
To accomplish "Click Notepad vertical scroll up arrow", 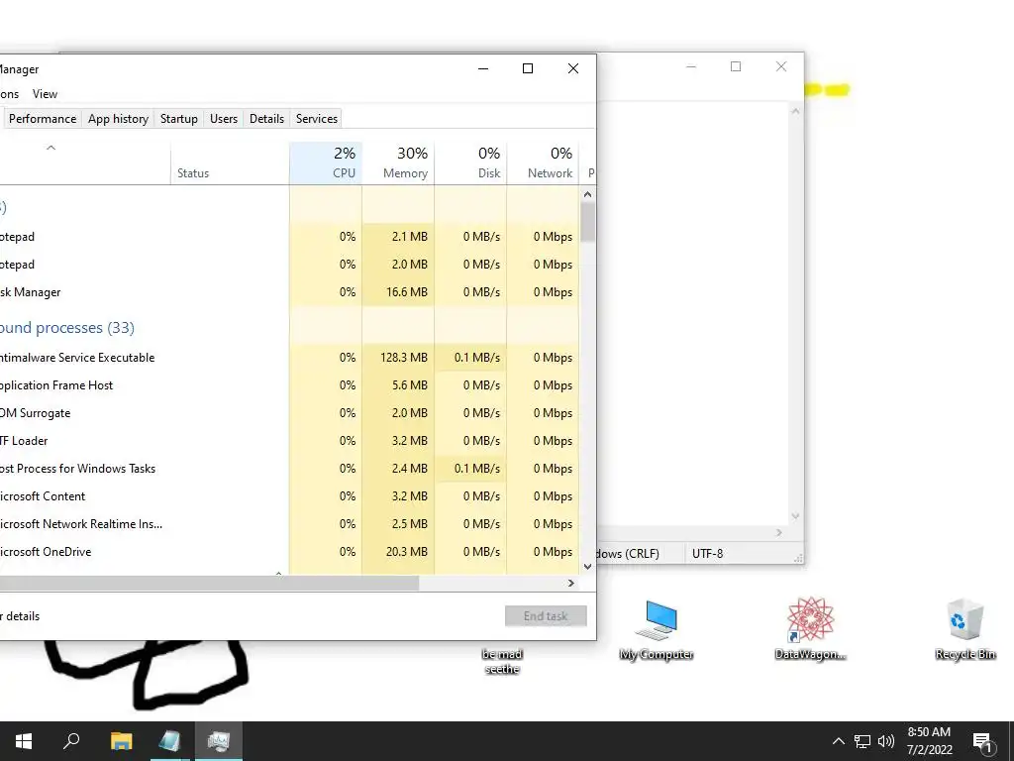I will pos(796,112).
